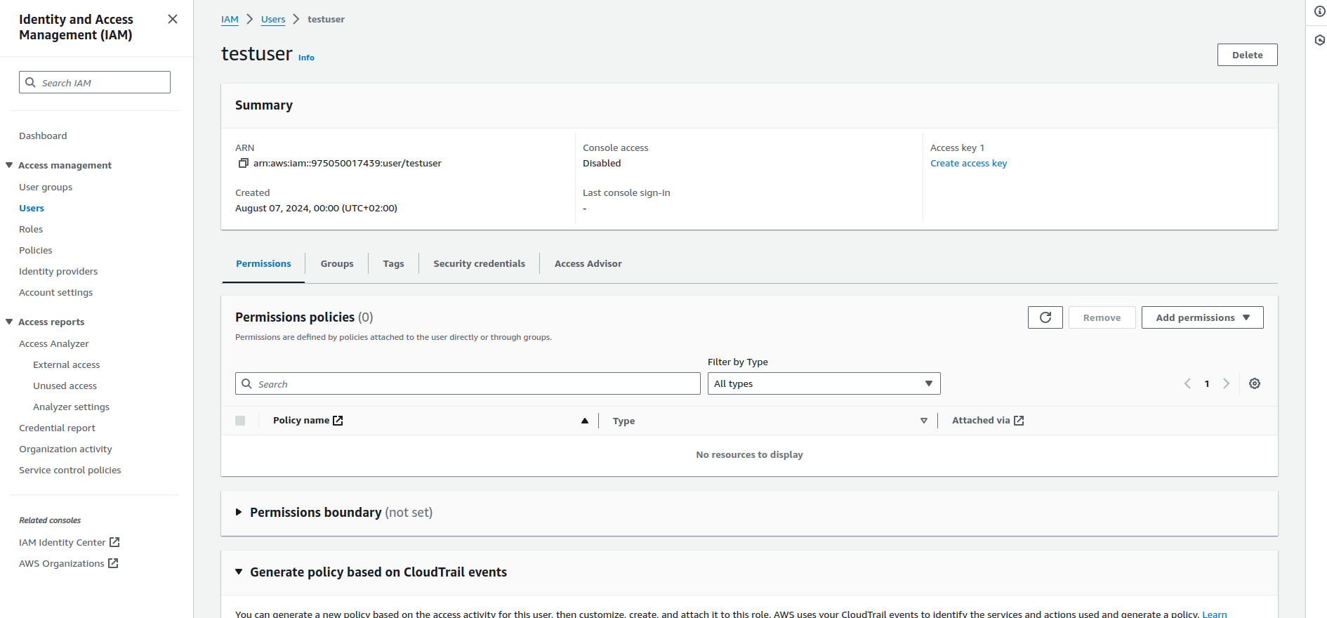
Task: Open External access in sidebar
Action: point(67,364)
